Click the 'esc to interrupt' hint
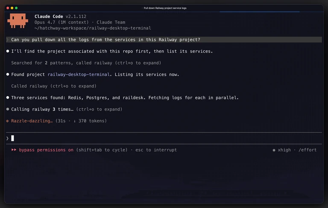This screenshot has width=328, height=208. (x=156, y=150)
